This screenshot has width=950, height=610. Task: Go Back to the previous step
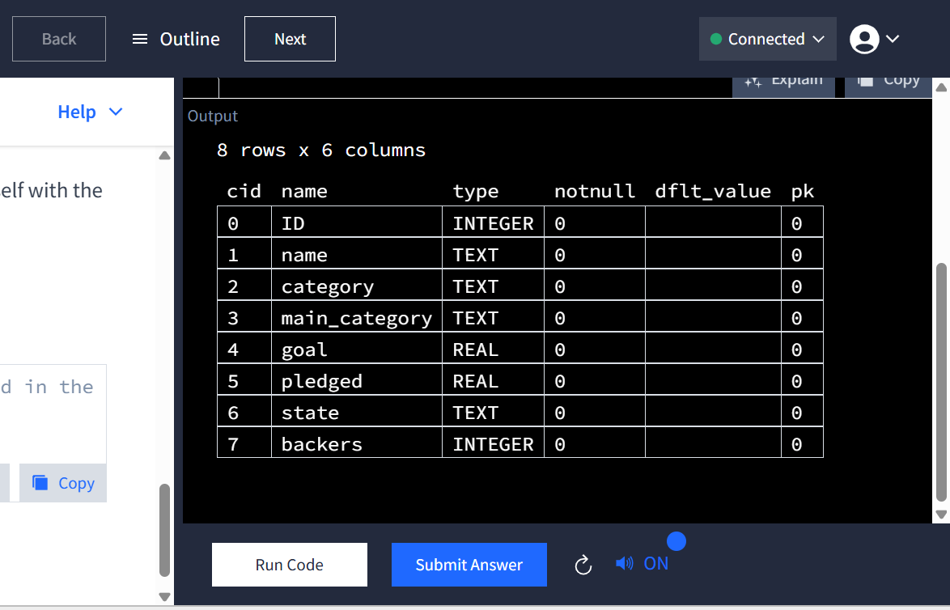pyautogui.click(x=59, y=39)
